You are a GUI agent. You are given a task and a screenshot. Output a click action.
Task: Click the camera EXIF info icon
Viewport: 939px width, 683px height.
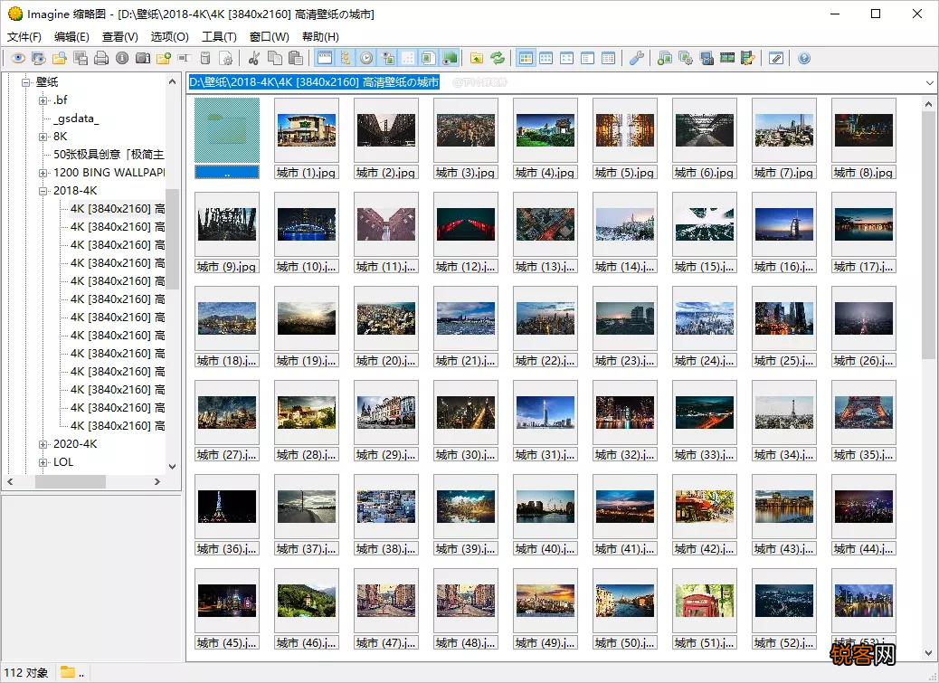(143, 58)
